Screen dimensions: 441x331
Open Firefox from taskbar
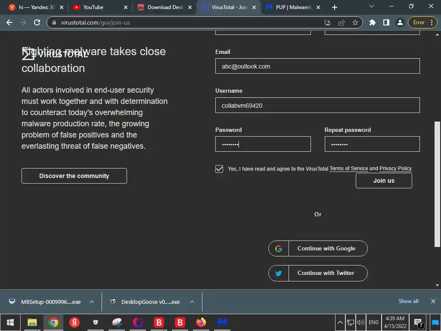[201, 322]
